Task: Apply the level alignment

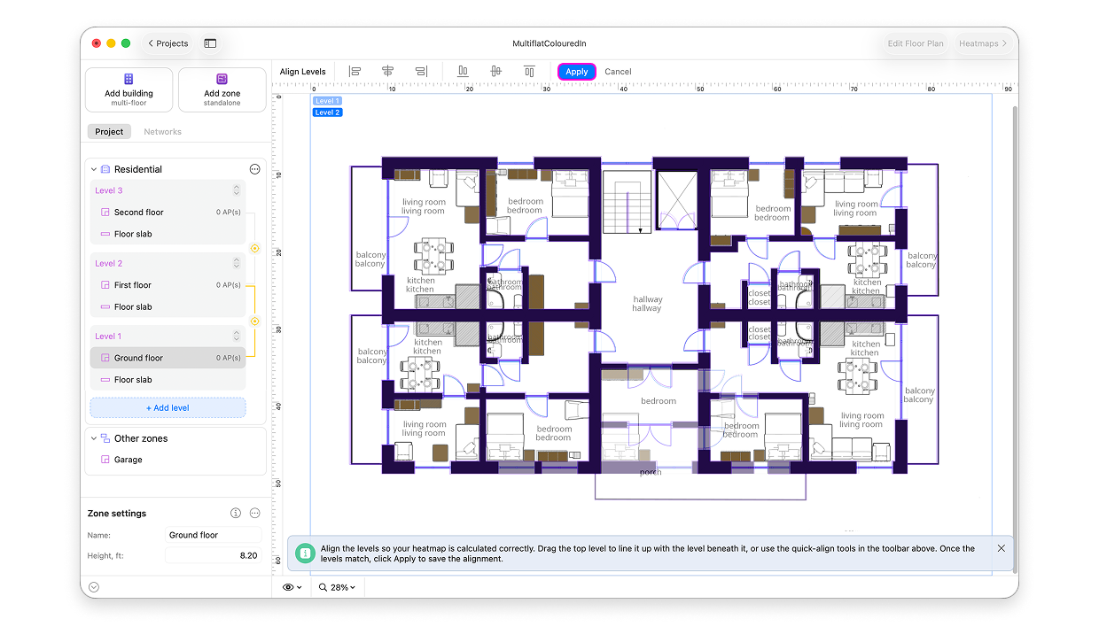Action: [x=577, y=72]
